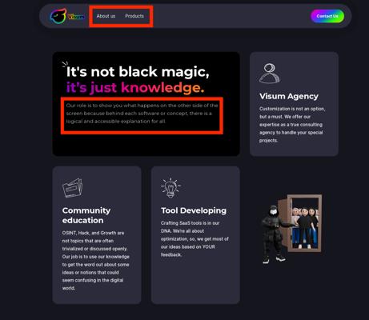Viewport: 369px width, 320px height.
Task: Select the Visum Agency card heading
Action: click(x=289, y=96)
